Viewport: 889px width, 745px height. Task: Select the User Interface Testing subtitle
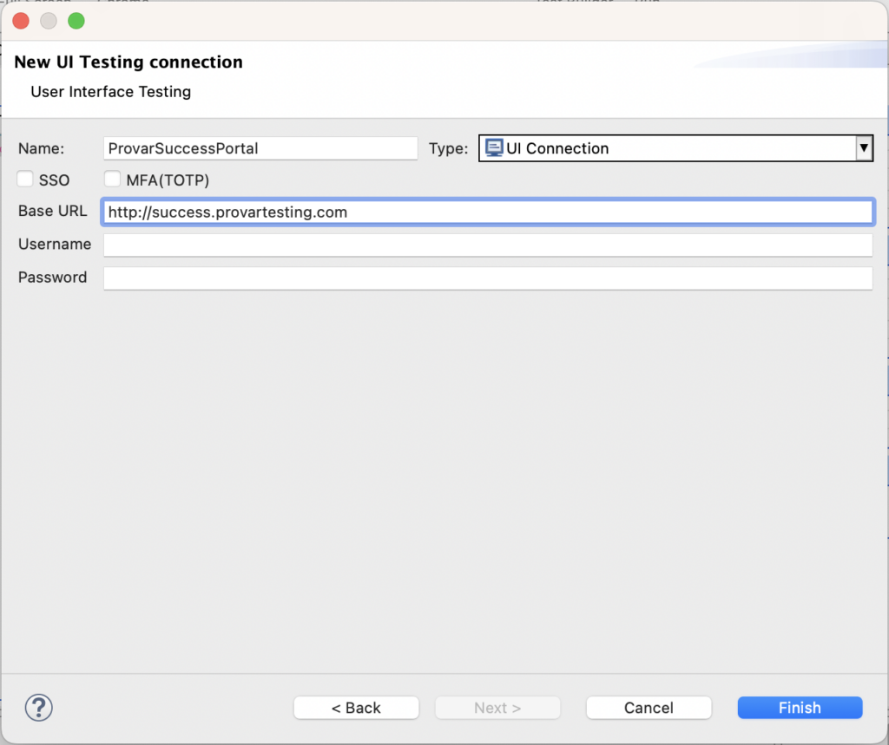point(110,92)
